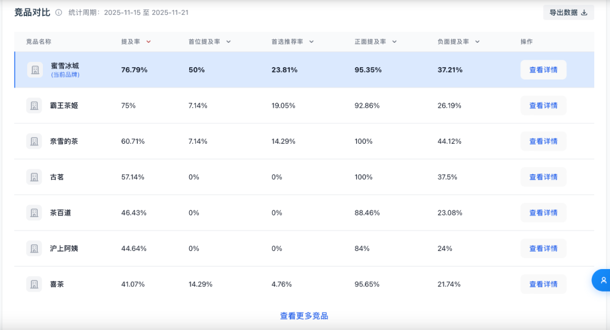Image resolution: width=610 pixels, height=330 pixels.
Task: Click the 当前品牌 label
Action: click(65, 74)
